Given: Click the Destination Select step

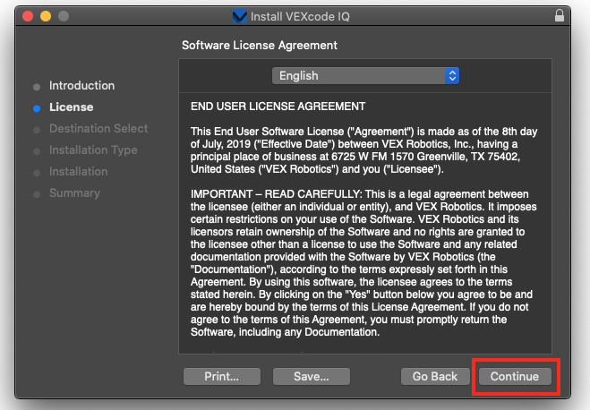Looking at the screenshot, I should (98, 129).
